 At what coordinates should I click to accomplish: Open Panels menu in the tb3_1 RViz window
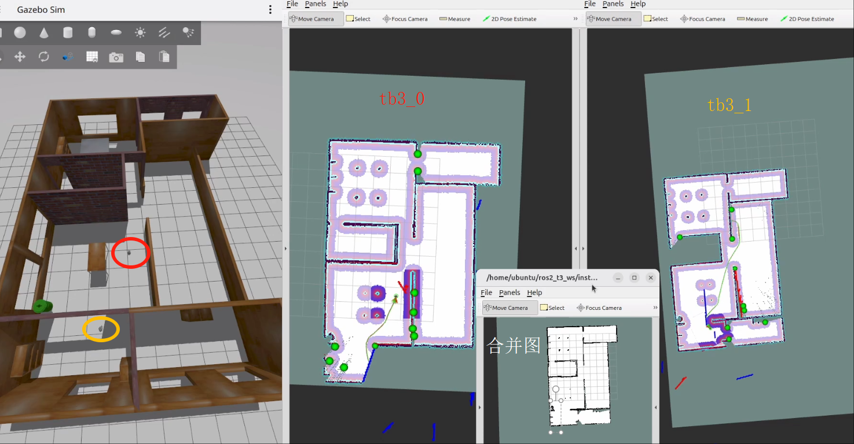point(613,4)
